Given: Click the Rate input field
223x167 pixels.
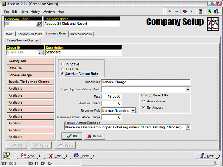Looking at the screenshot, I should pyautogui.click(x=111, y=97).
